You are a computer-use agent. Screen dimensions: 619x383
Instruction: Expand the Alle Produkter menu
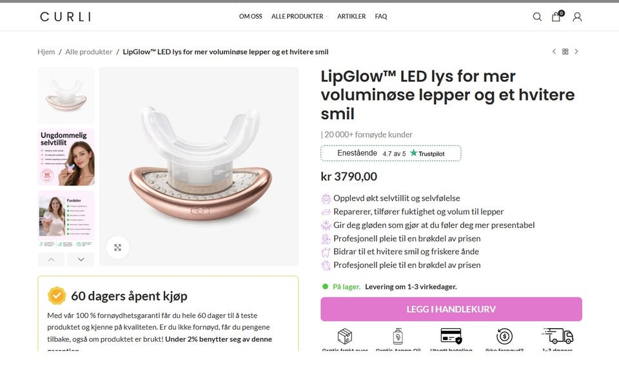point(299,17)
